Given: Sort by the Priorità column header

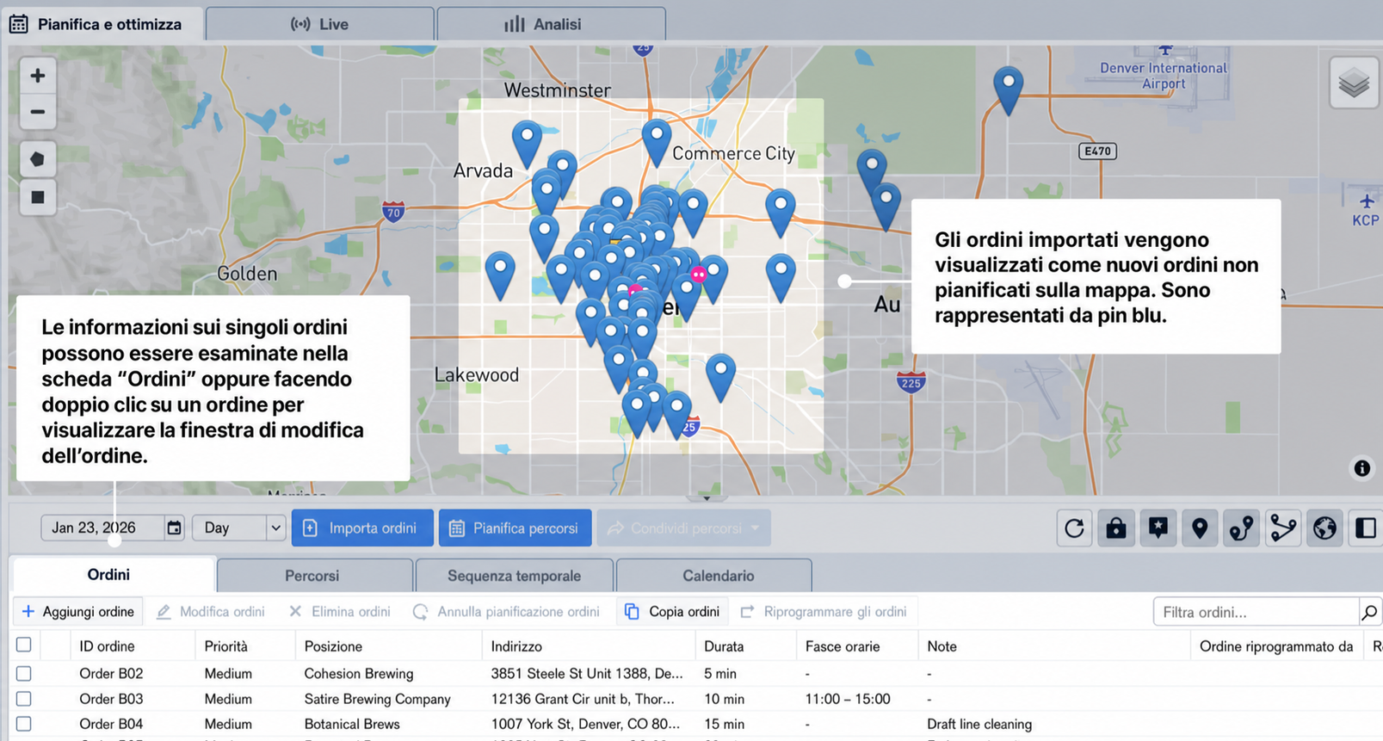Looking at the screenshot, I should pos(225,646).
